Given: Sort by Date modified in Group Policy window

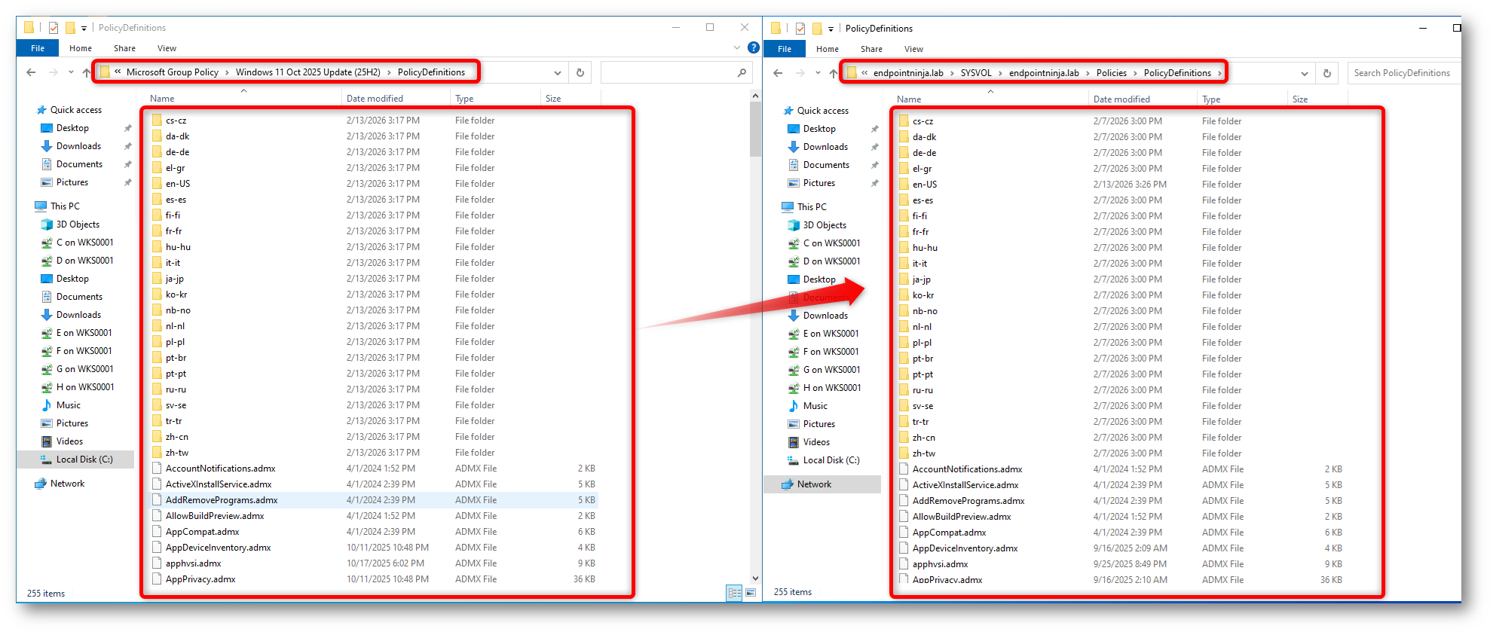Looking at the screenshot, I should [x=375, y=99].
